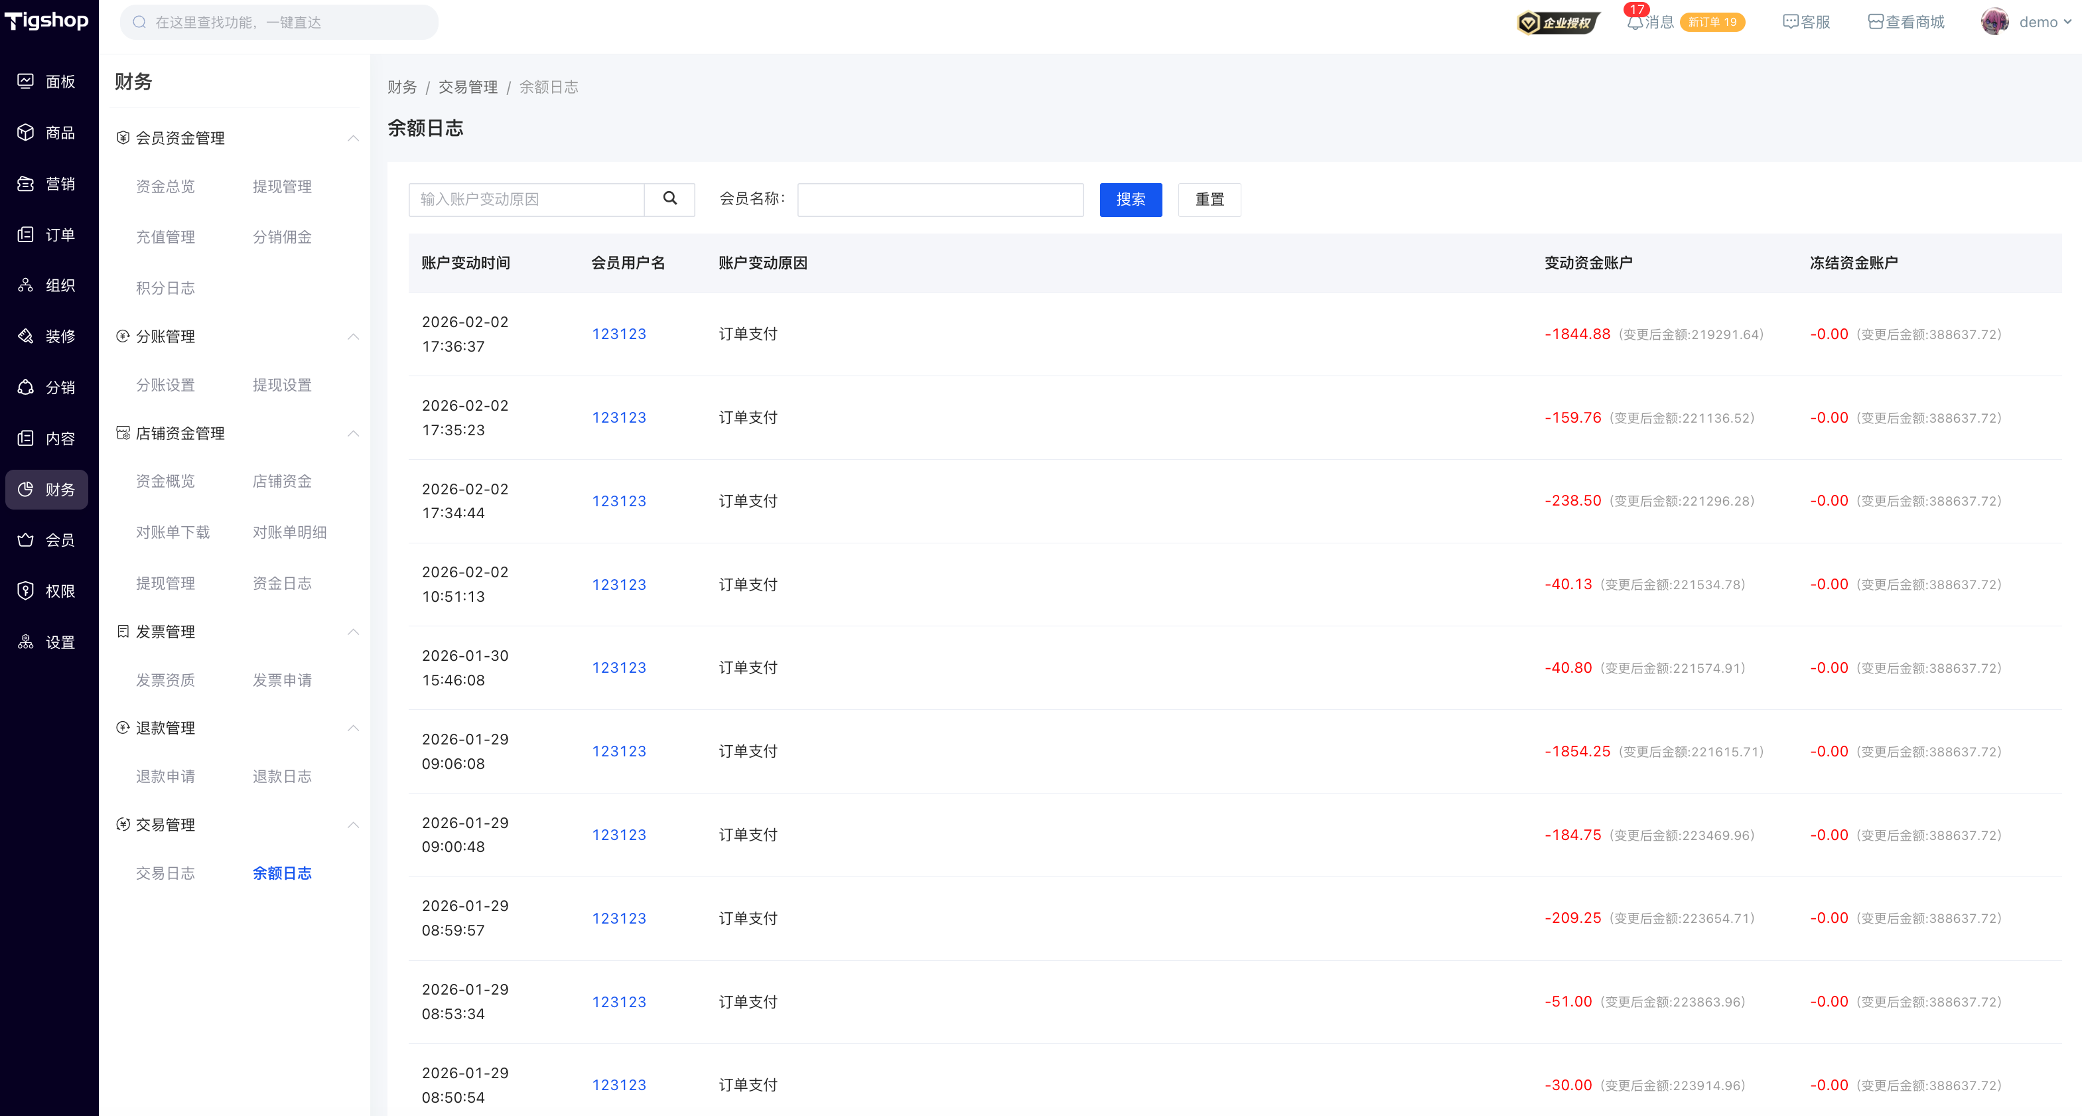Screen dimensions: 2082x1116
Task: Collapse the 会员资金管理 section
Action: click(x=353, y=138)
